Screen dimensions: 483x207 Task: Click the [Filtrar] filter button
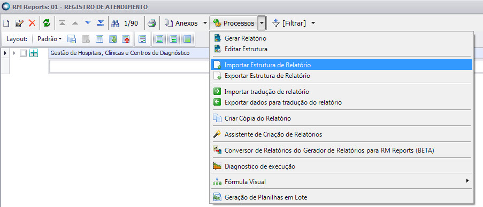click(289, 23)
